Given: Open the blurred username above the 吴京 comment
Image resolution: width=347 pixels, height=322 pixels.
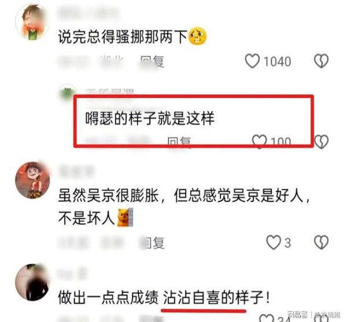Looking at the screenshot, I should pos(76,171).
